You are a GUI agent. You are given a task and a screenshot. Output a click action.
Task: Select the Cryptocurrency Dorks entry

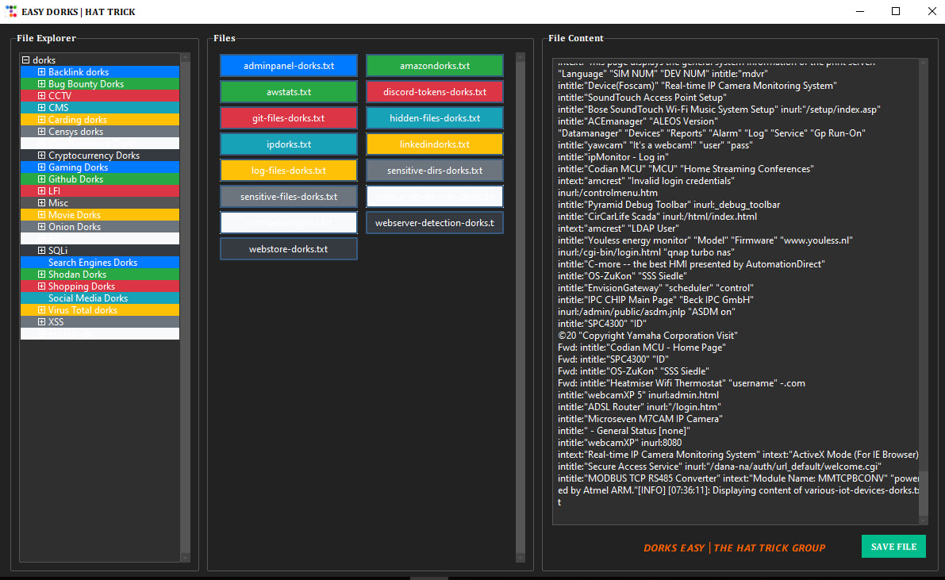coord(94,156)
